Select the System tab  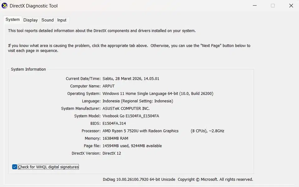(12, 20)
